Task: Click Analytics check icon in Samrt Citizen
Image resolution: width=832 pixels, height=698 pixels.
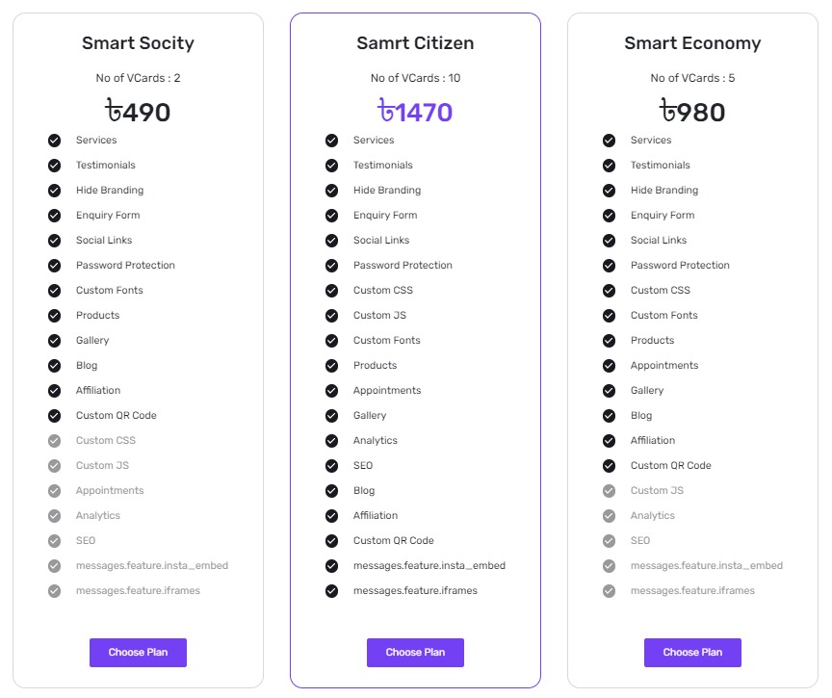Action: 331,441
